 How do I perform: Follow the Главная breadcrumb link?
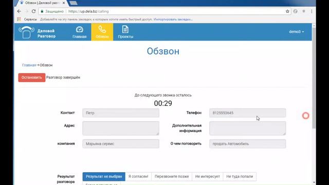29,65
